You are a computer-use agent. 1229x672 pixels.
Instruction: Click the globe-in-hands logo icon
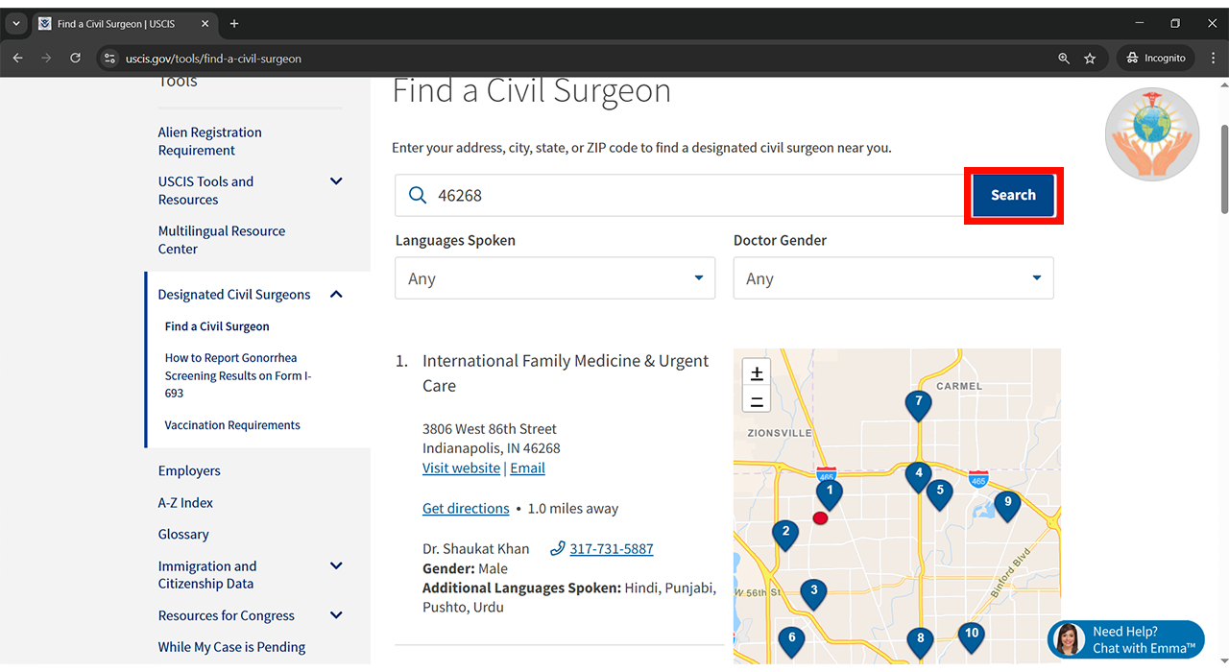1152,133
